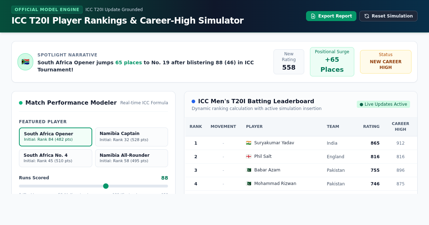Screen dimensions: 429x225
Task: Click the MOVEMENT column header
Action: (223, 127)
